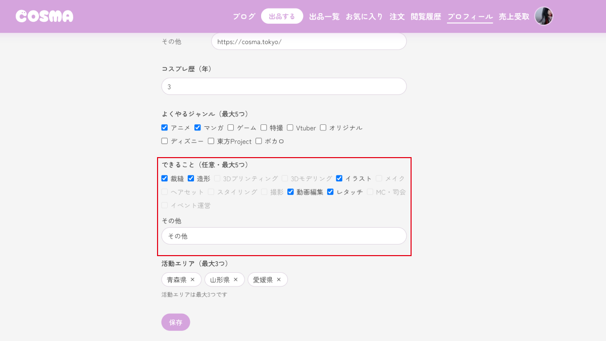This screenshot has height=341, width=606.
Task: Uncheck the 動画編集 skill
Action: (x=290, y=191)
